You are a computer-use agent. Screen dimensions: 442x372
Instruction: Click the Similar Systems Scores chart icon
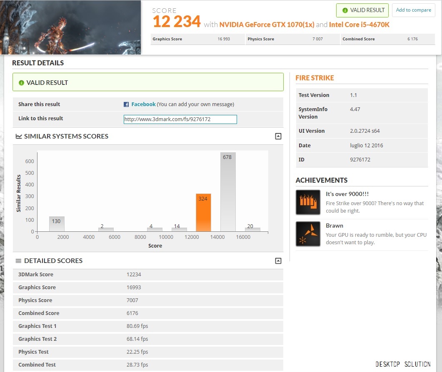(19, 136)
